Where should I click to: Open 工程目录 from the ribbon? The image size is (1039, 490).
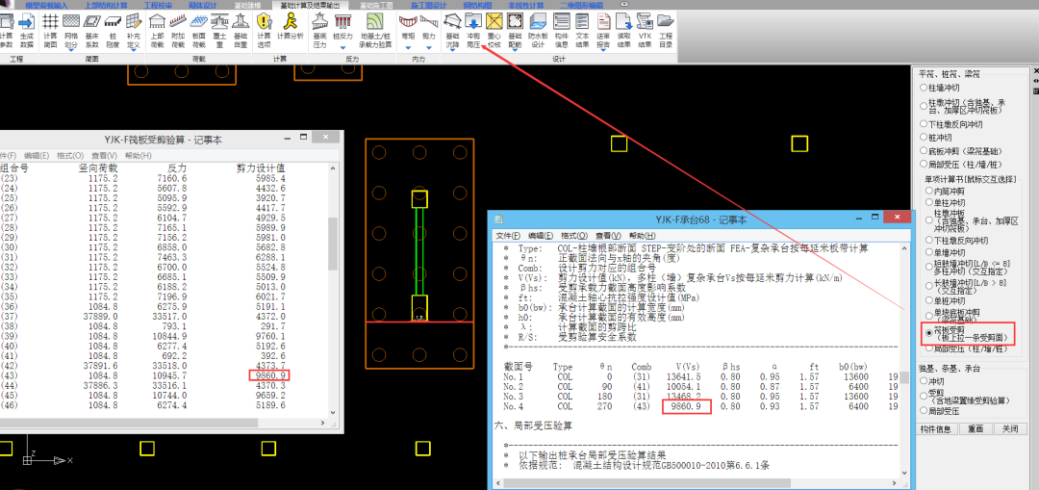[x=666, y=30]
